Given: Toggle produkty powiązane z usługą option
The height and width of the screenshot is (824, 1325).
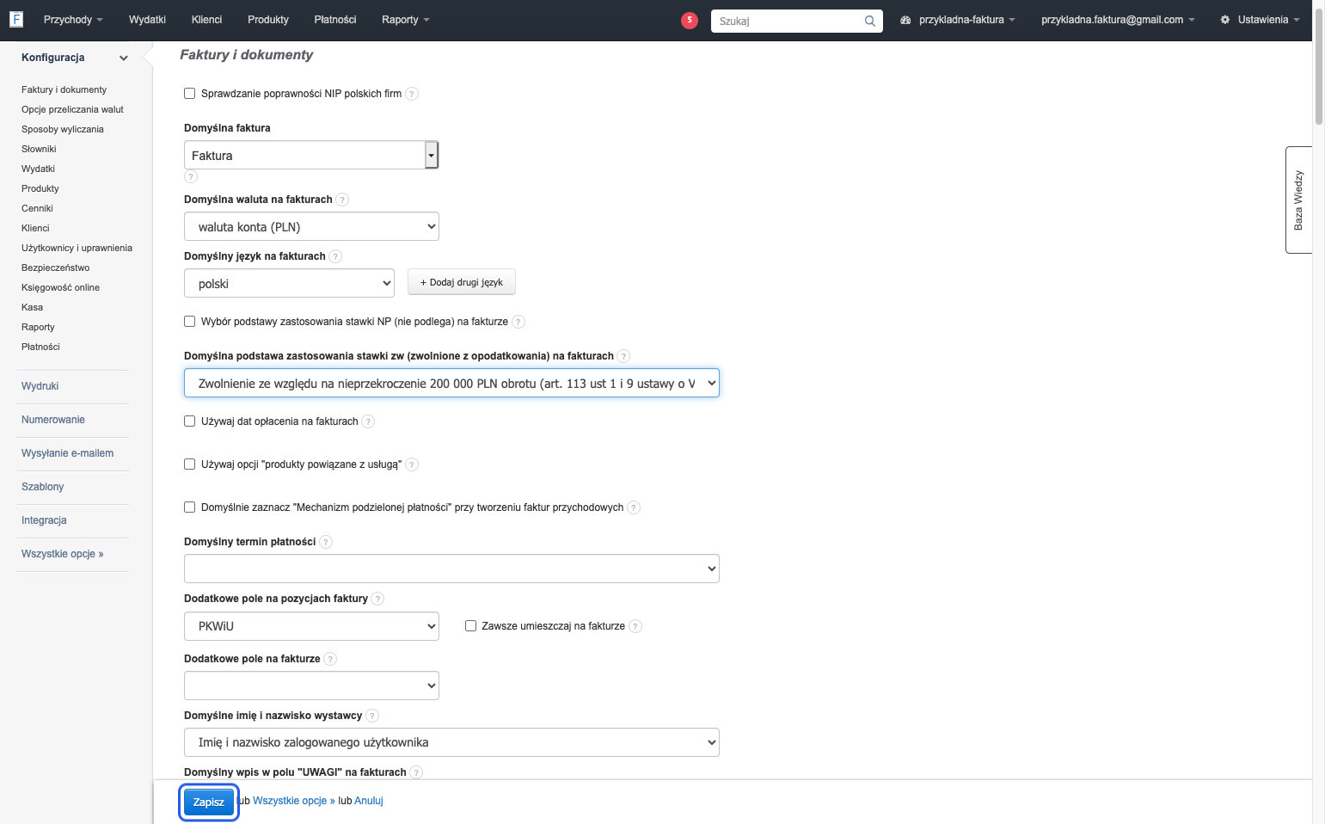Looking at the screenshot, I should coord(190,464).
